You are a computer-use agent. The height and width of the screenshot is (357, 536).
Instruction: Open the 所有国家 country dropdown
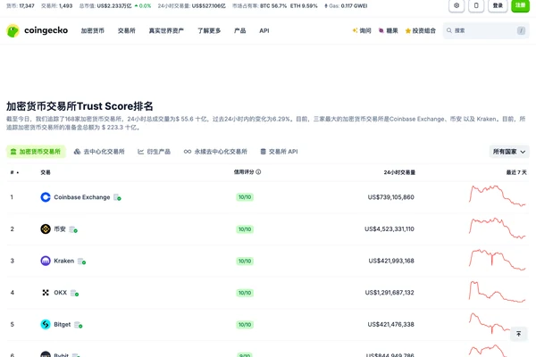click(509, 152)
